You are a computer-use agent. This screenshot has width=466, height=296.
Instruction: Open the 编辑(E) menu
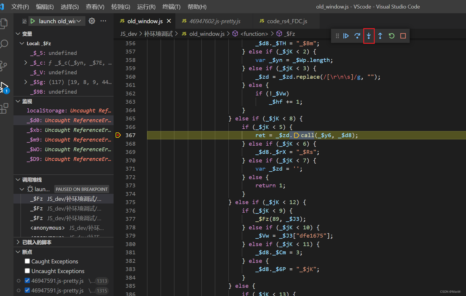pyautogui.click(x=45, y=7)
